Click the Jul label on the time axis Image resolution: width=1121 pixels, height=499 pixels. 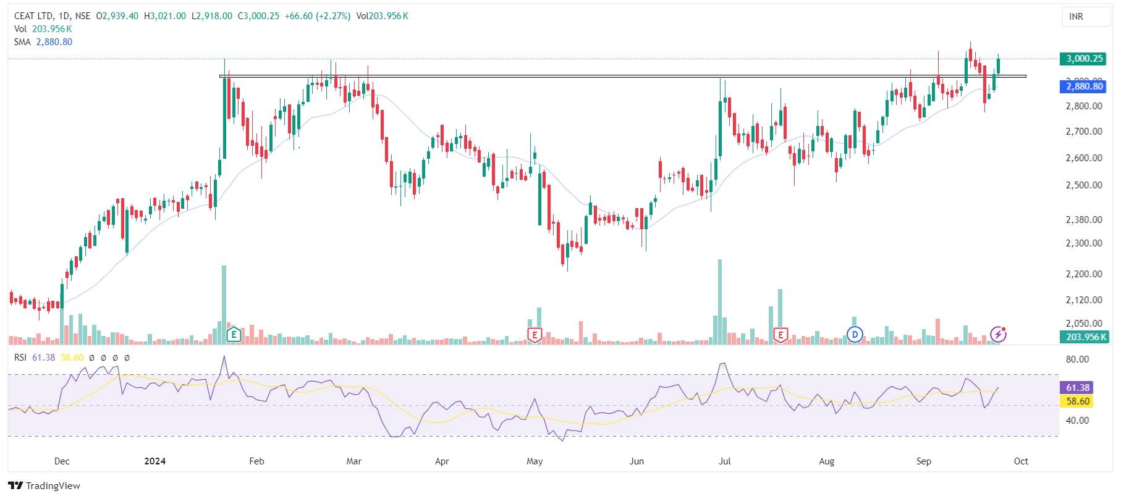click(725, 461)
